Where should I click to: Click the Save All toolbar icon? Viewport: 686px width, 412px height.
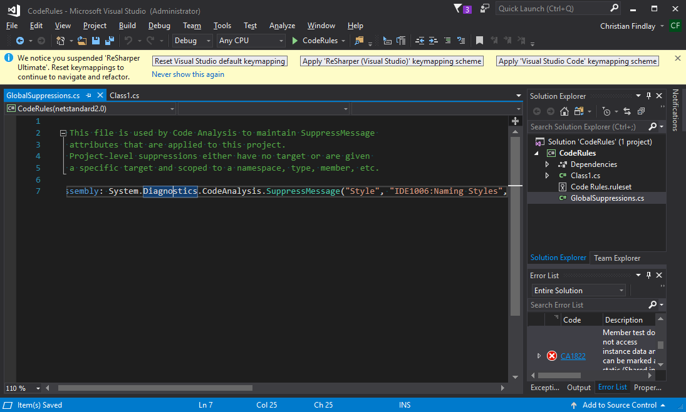(110, 41)
